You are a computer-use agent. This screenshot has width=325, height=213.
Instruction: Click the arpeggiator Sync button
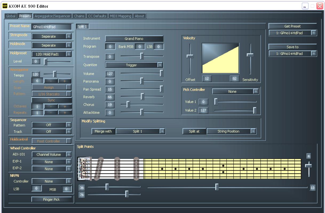tap(52, 100)
